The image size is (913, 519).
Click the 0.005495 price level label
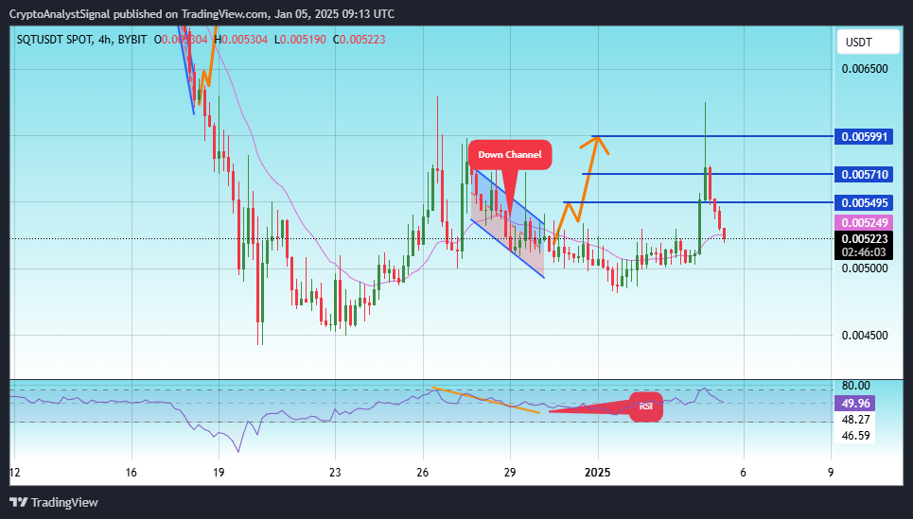click(864, 202)
